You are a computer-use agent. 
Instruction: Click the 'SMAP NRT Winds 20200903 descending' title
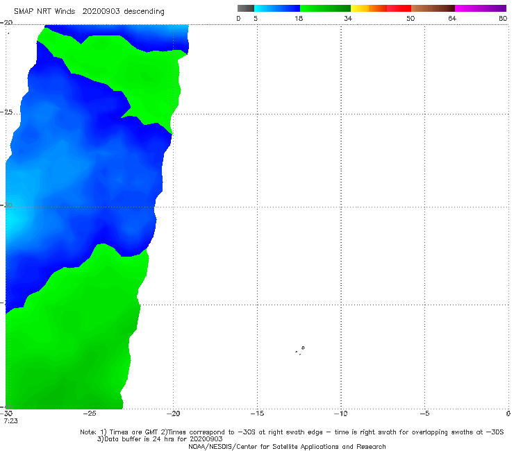tap(89, 12)
